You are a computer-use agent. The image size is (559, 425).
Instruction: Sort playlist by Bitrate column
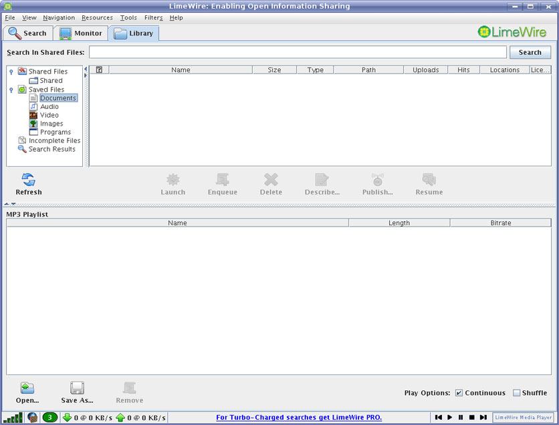tap(501, 223)
